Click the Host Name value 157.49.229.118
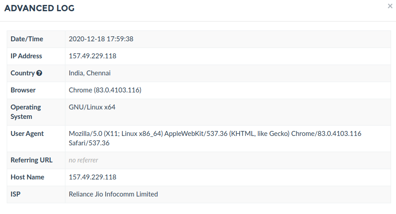The height and width of the screenshot is (214, 396). 92,177
